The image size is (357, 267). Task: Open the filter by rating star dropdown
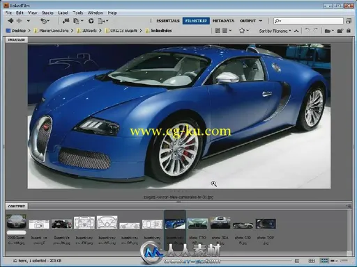tap(244, 31)
